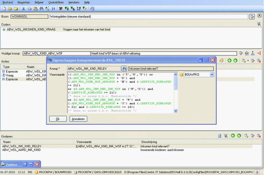Move action down with green arrow in Acties
Viewport: 264px width, 175px height.
click(x=235, y=61)
